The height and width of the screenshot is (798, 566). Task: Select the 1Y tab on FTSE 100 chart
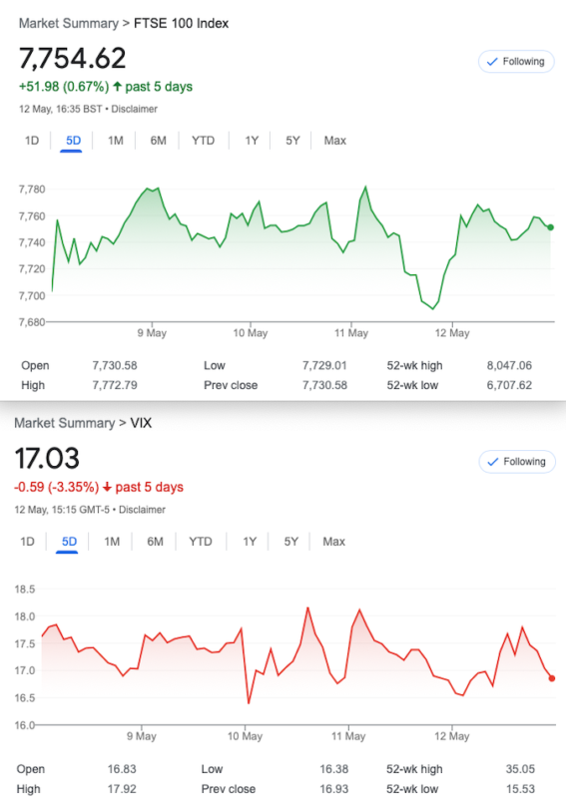coord(252,141)
